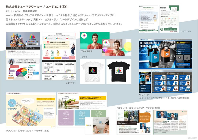Open the New Relic pamphlet interview text page
198x140 pixels.
[170, 122]
